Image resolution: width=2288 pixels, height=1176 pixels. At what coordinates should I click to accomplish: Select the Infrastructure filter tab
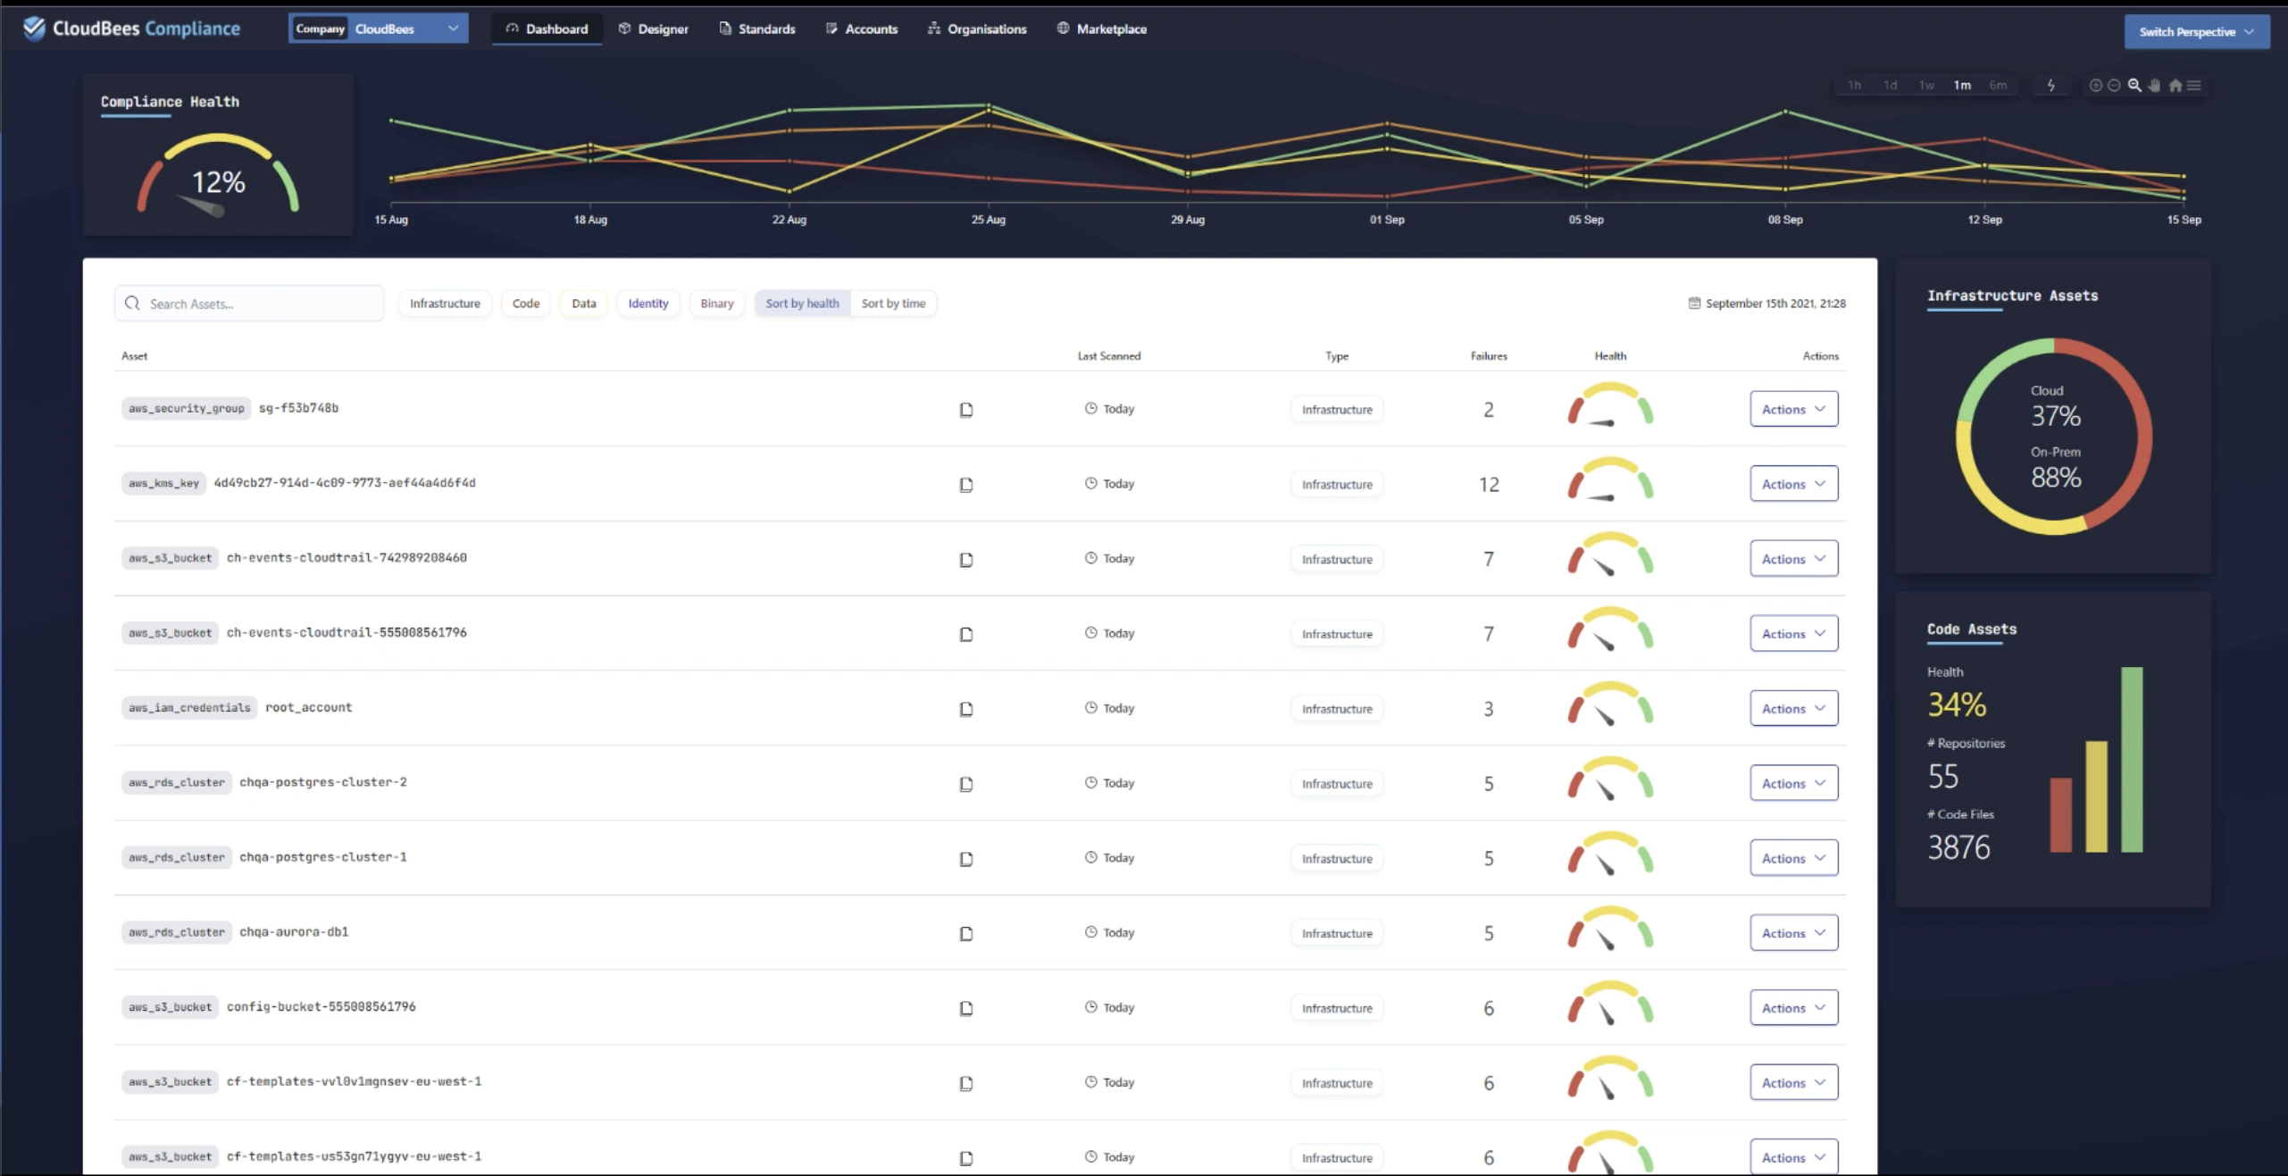point(446,303)
